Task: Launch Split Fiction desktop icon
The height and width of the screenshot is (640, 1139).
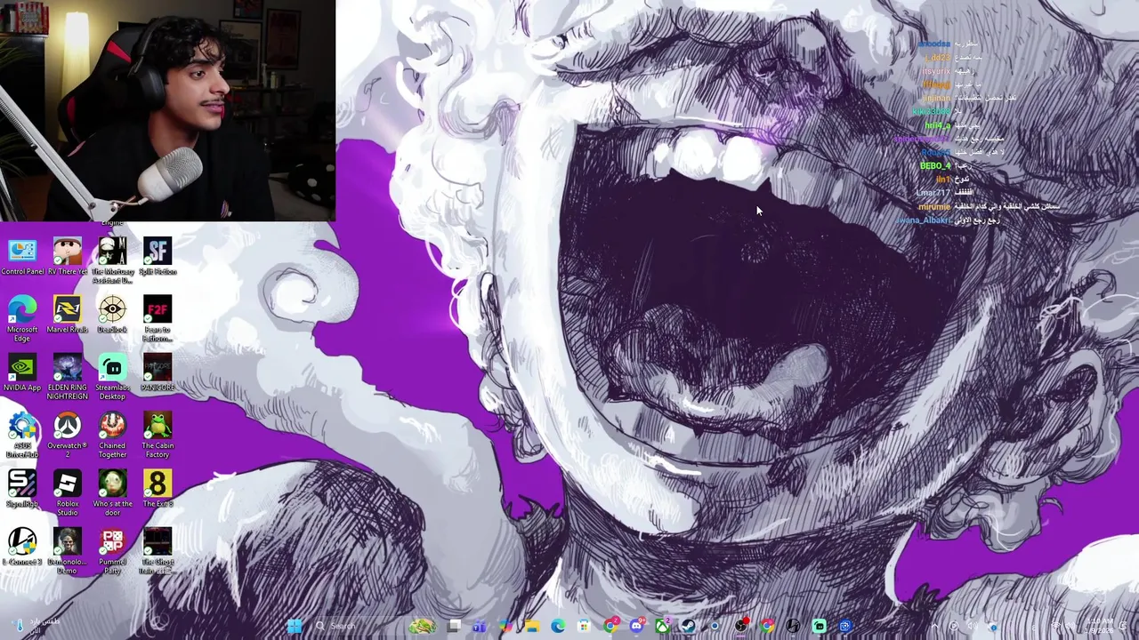Action: [x=158, y=258]
